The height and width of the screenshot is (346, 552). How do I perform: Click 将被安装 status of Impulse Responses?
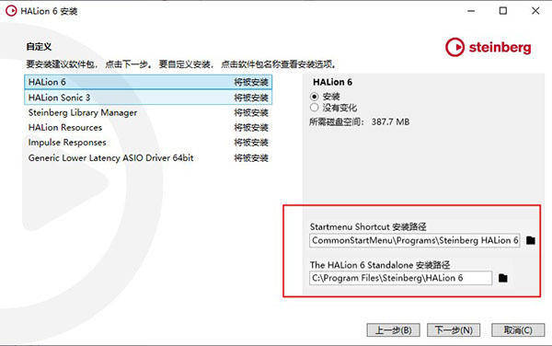click(x=251, y=143)
